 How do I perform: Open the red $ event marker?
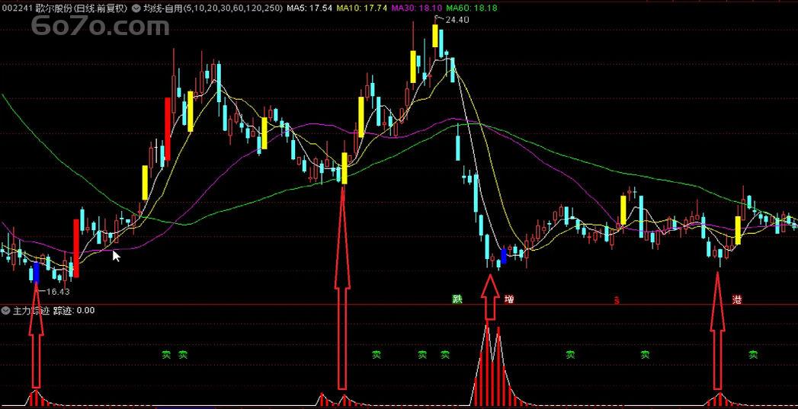pos(617,300)
